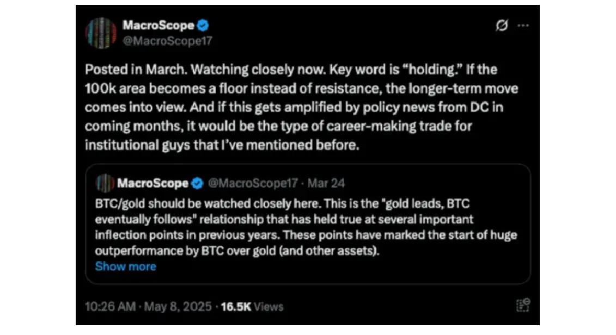616x335 pixels.
Task: Open the @MacroScope17 handle below the main name
Action: (x=167, y=41)
